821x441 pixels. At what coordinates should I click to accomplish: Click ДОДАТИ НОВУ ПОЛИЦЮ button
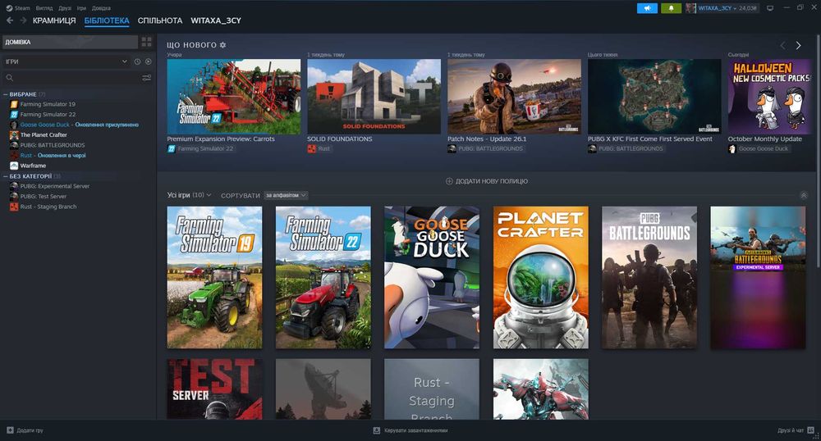(x=486, y=181)
